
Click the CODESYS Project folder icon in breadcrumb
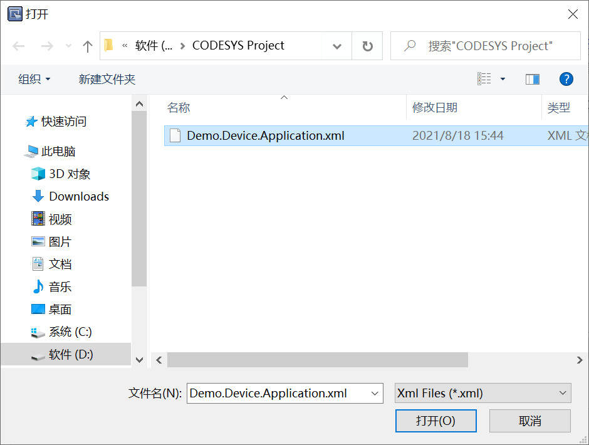(108, 45)
